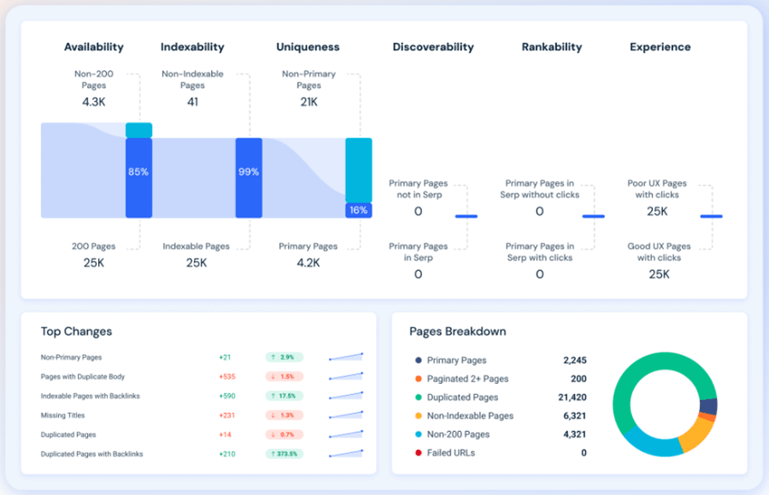Click the 6,321 Non-Indexable Pages count
This screenshot has width=769, height=495.
tap(575, 416)
